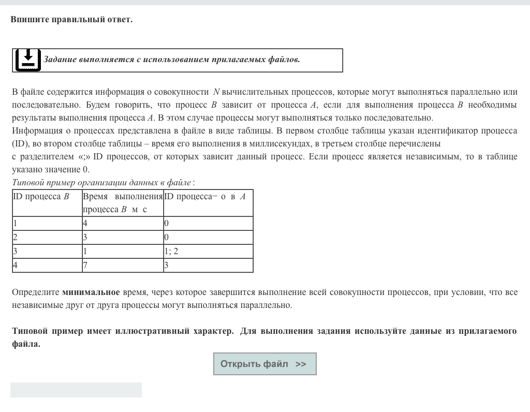Click the empty answer input field
The width and height of the screenshot is (530, 412).
click(76, 390)
